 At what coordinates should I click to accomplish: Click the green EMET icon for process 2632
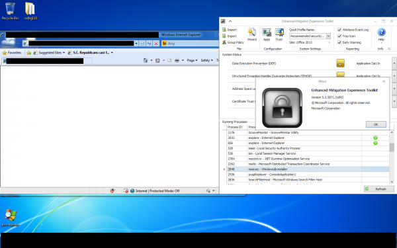[x=375, y=138]
